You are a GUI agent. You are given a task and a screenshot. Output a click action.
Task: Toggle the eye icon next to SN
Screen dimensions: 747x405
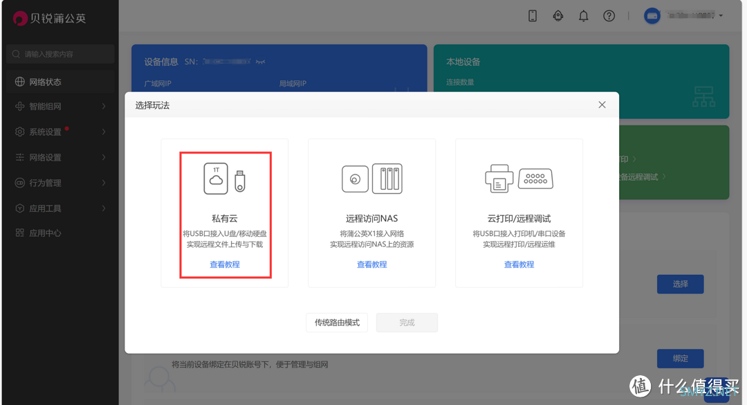(260, 62)
